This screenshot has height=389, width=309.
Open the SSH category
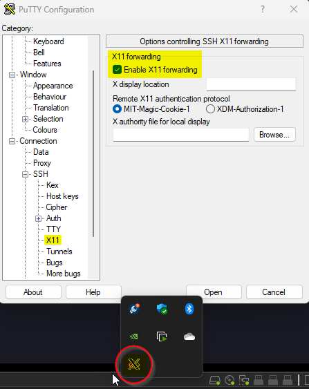(x=41, y=174)
